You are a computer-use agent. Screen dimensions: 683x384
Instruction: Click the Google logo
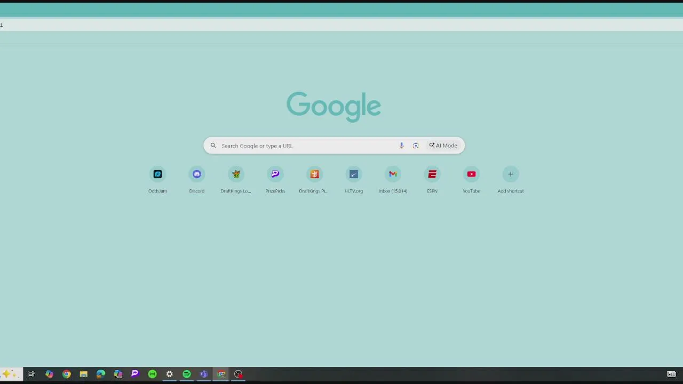coord(333,107)
